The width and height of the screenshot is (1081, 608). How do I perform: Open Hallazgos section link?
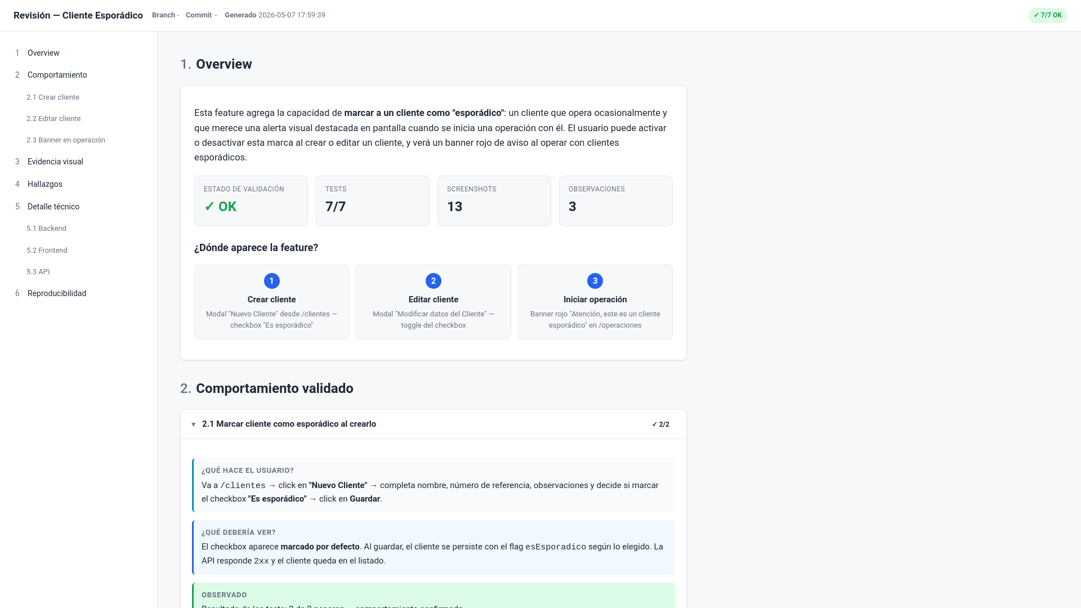pos(45,184)
